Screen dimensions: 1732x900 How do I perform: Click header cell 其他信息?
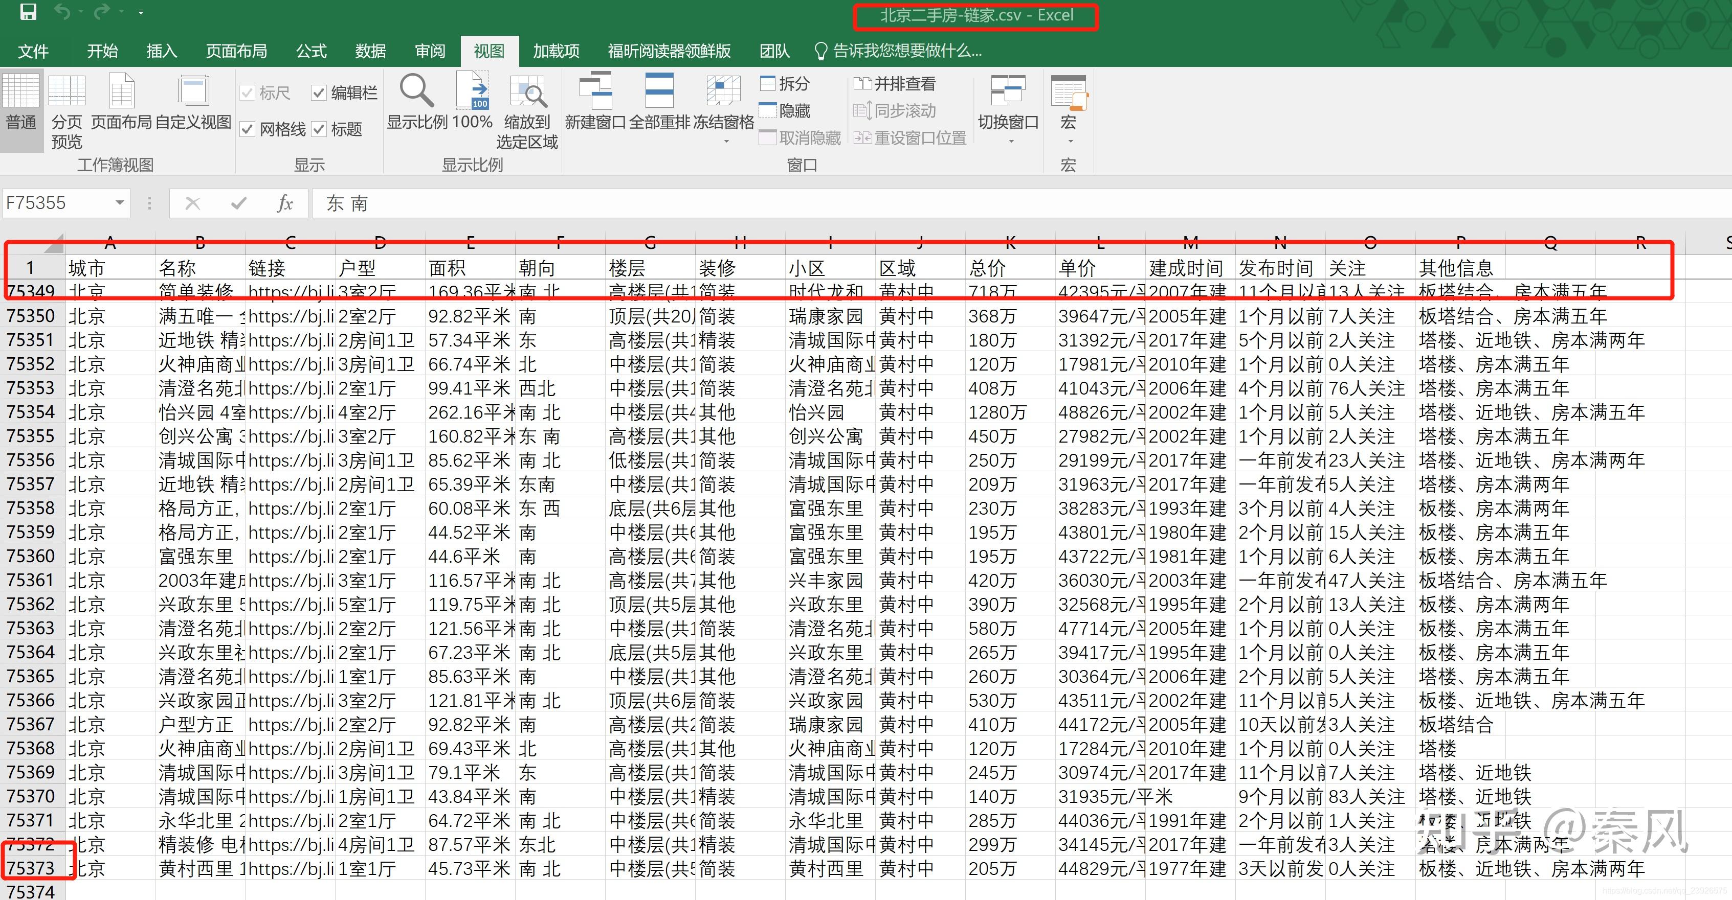[1460, 268]
